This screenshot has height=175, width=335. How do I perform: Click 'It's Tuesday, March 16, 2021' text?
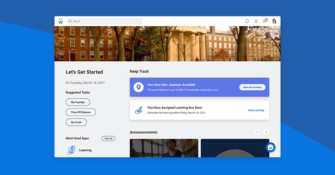tap(85, 83)
